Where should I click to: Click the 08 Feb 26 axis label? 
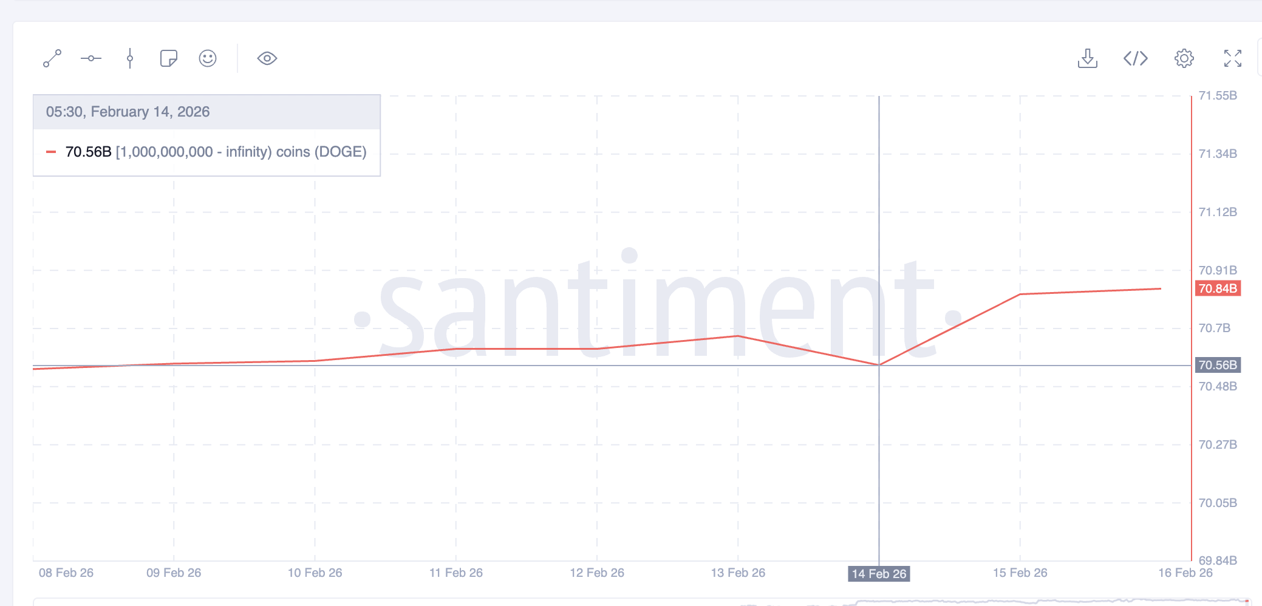[66, 573]
